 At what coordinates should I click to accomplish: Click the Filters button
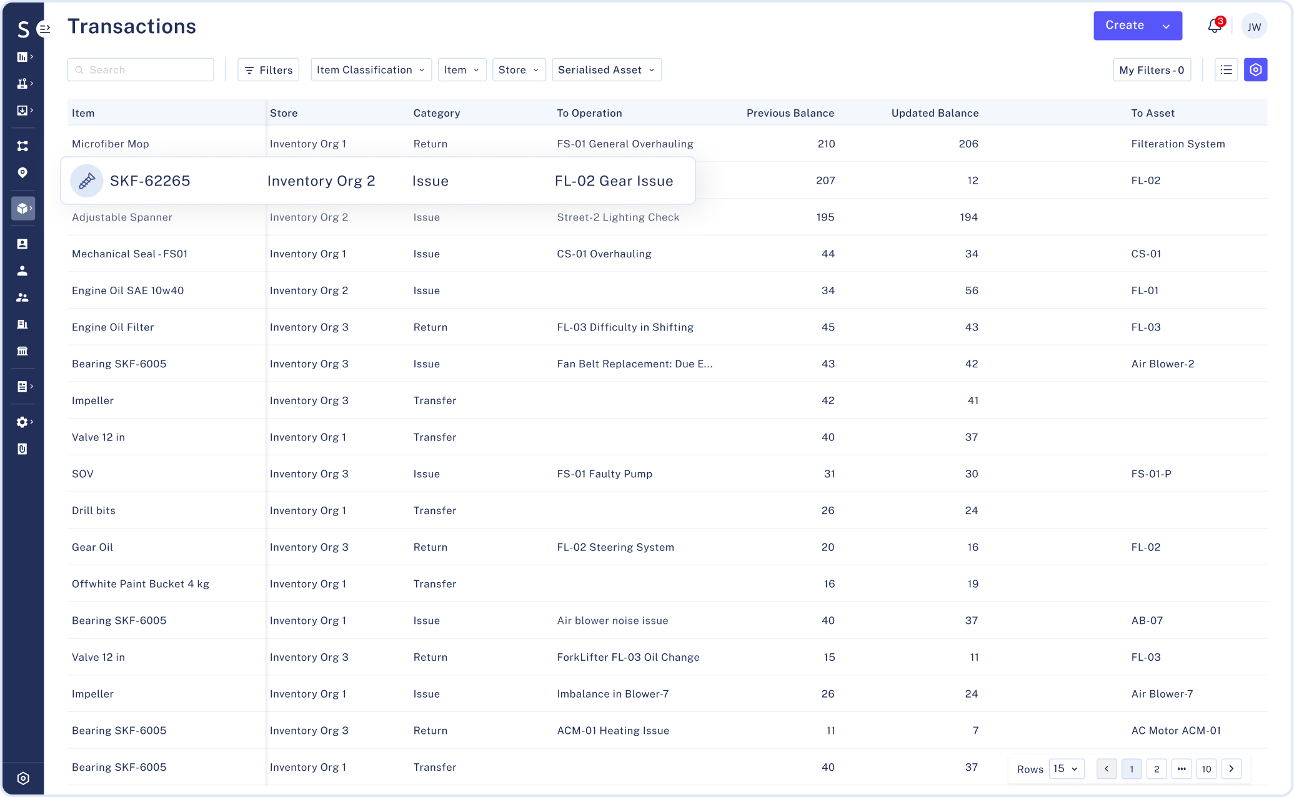tap(269, 70)
